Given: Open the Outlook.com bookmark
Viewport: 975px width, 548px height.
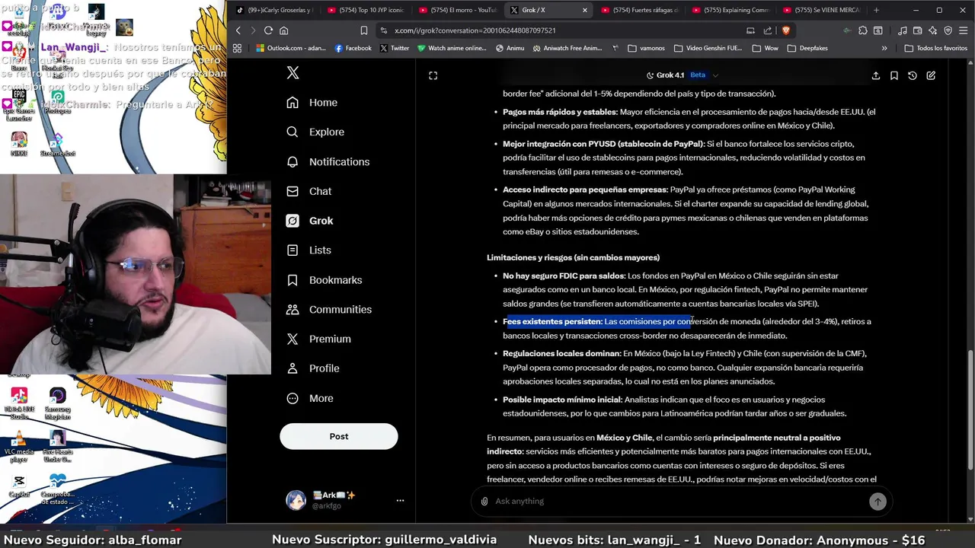Looking at the screenshot, I should pyautogui.click(x=291, y=48).
